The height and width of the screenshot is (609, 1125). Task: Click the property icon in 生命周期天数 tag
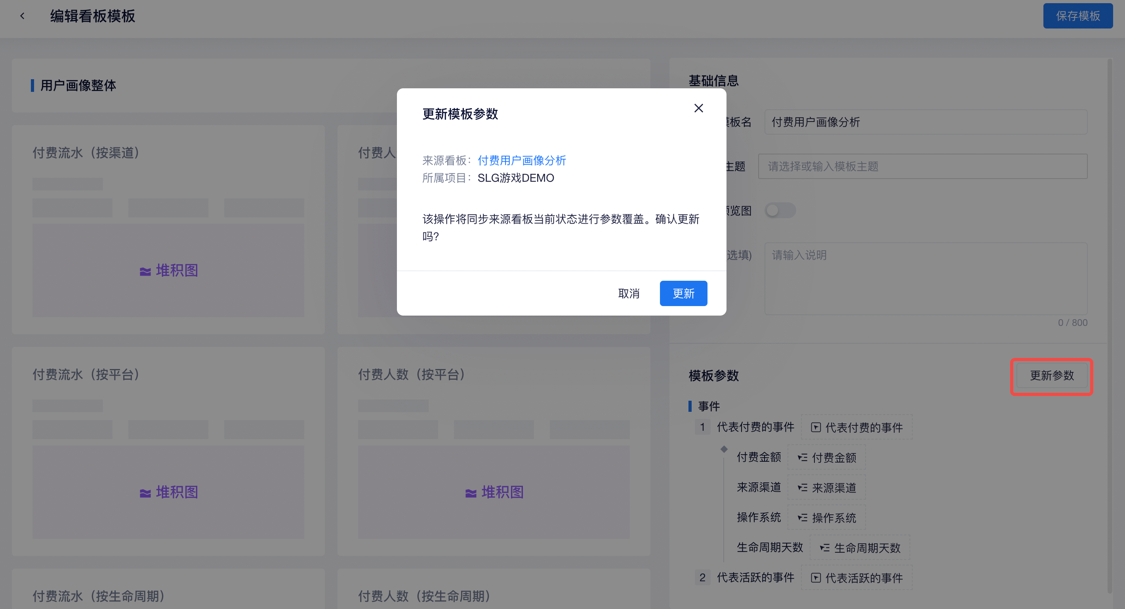click(x=824, y=548)
